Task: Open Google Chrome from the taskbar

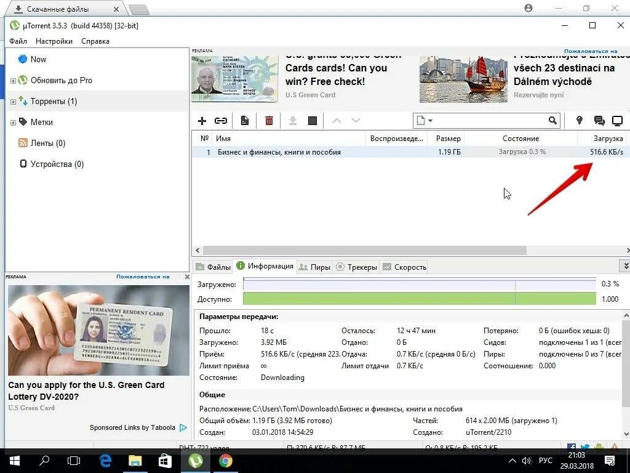Action: [x=226, y=461]
